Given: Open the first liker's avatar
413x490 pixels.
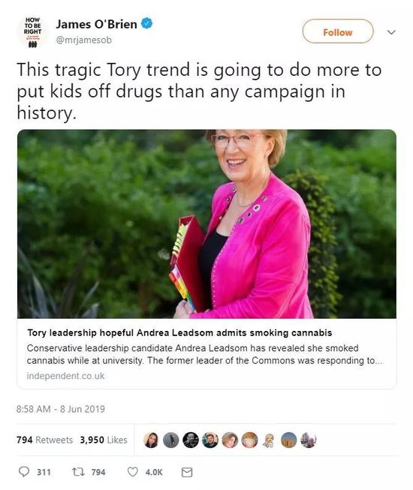Looking at the screenshot, I should pyautogui.click(x=151, y=440).
